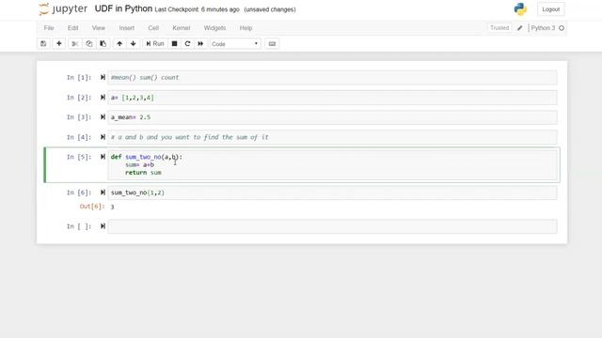Paste cells below icon

103,44
